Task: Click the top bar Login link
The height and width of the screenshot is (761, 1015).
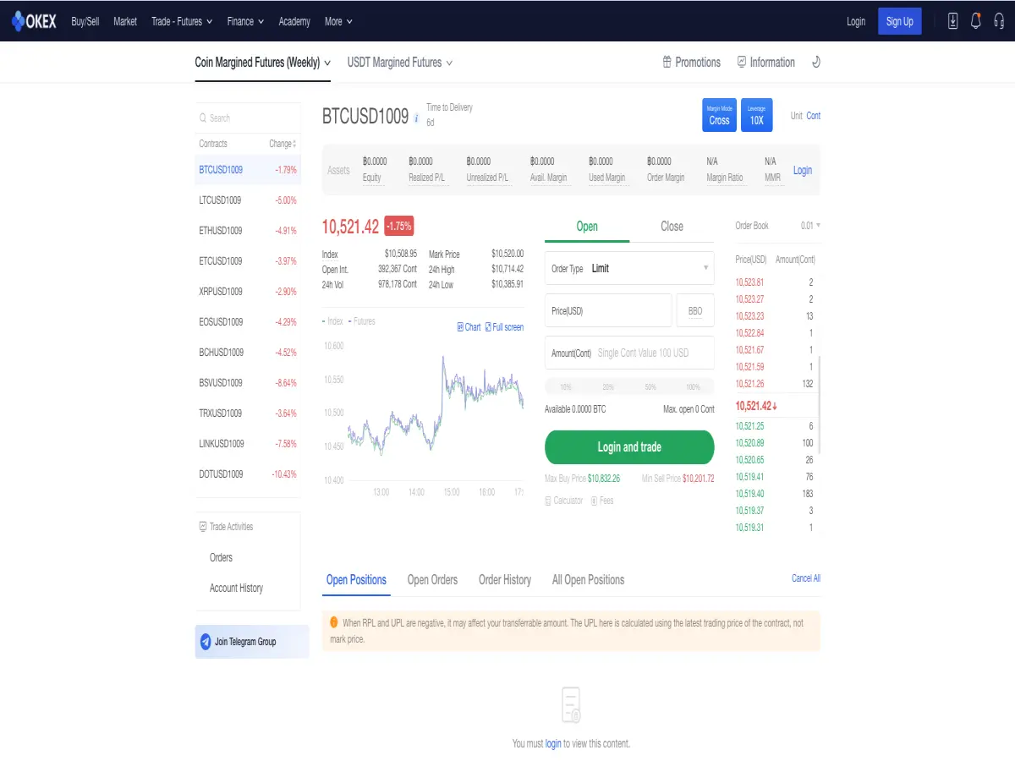Action: coord(856,21)
